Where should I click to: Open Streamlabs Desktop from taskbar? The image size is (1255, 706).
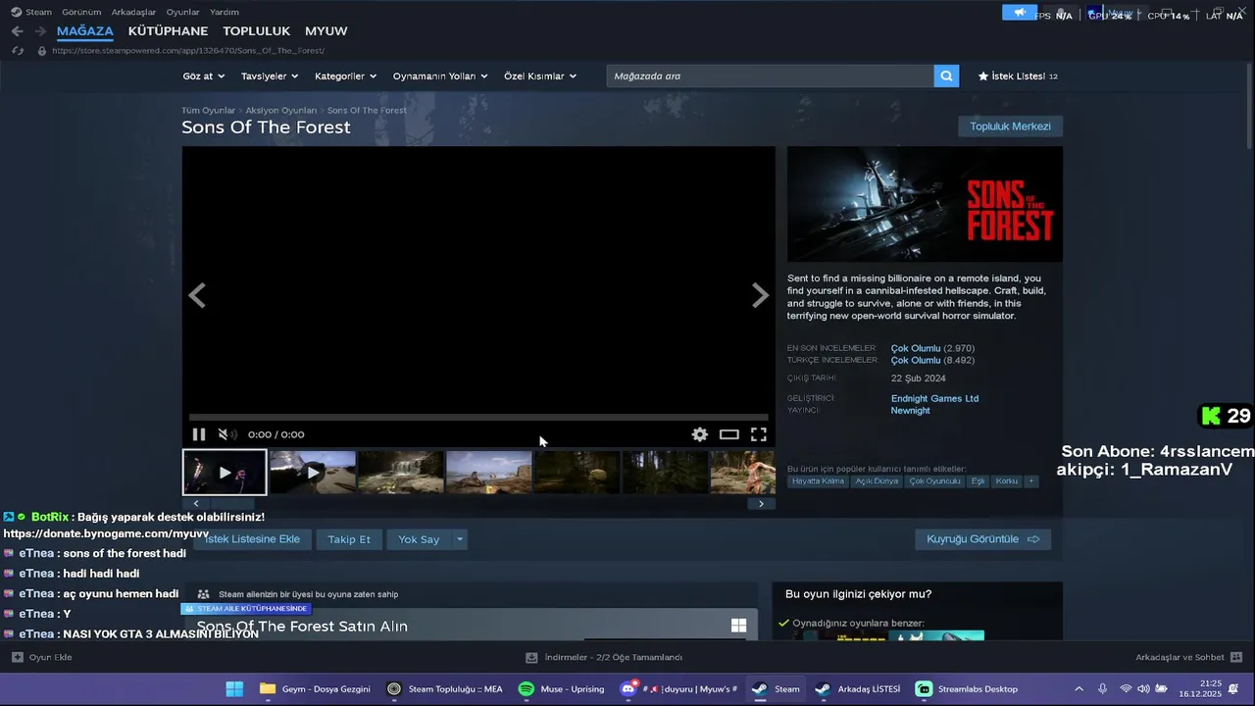[967, 688]
